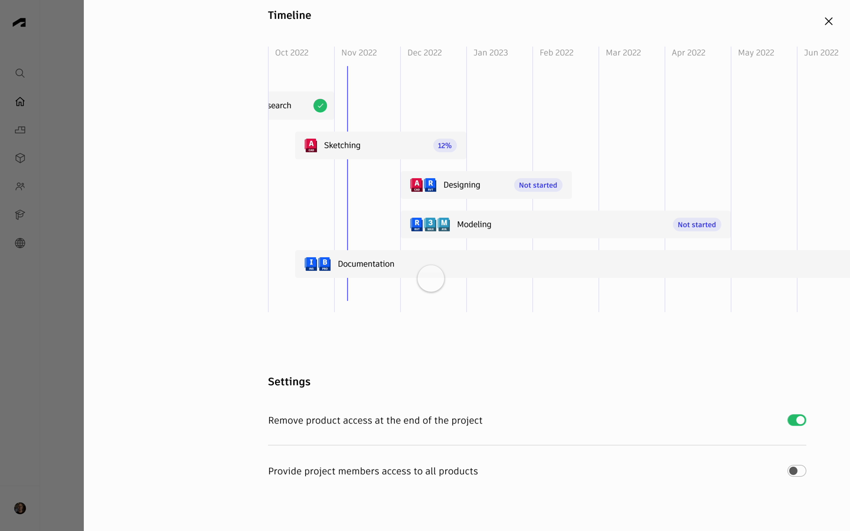Click the Oct 2022 month header

pos(292,53)
